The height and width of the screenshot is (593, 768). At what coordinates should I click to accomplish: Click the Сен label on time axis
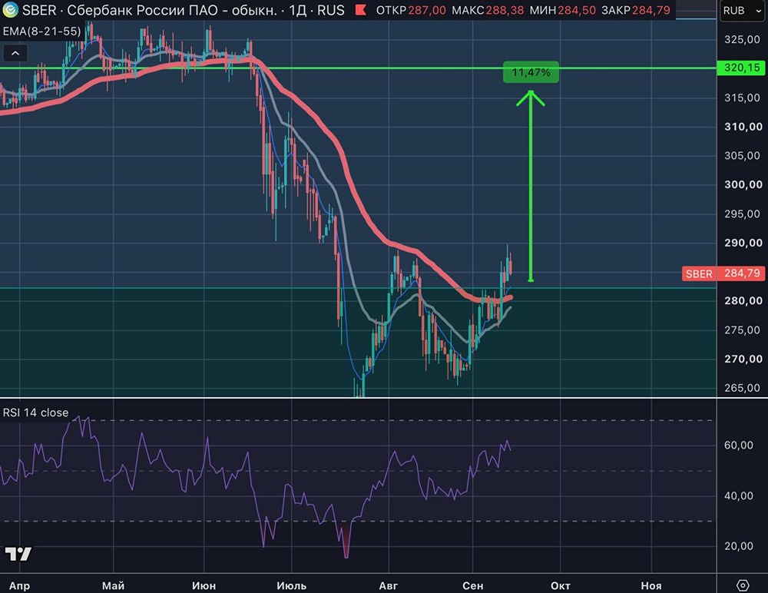click(x=472, y=585)
